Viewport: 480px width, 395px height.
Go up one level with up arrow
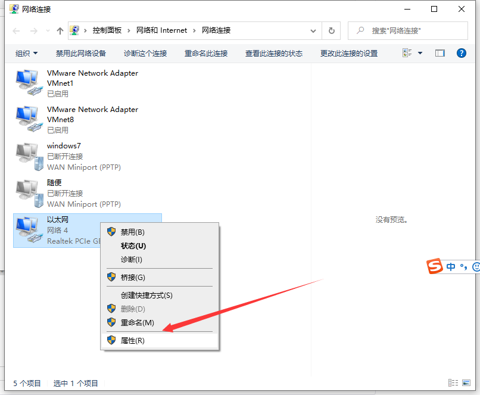[60, 30]
